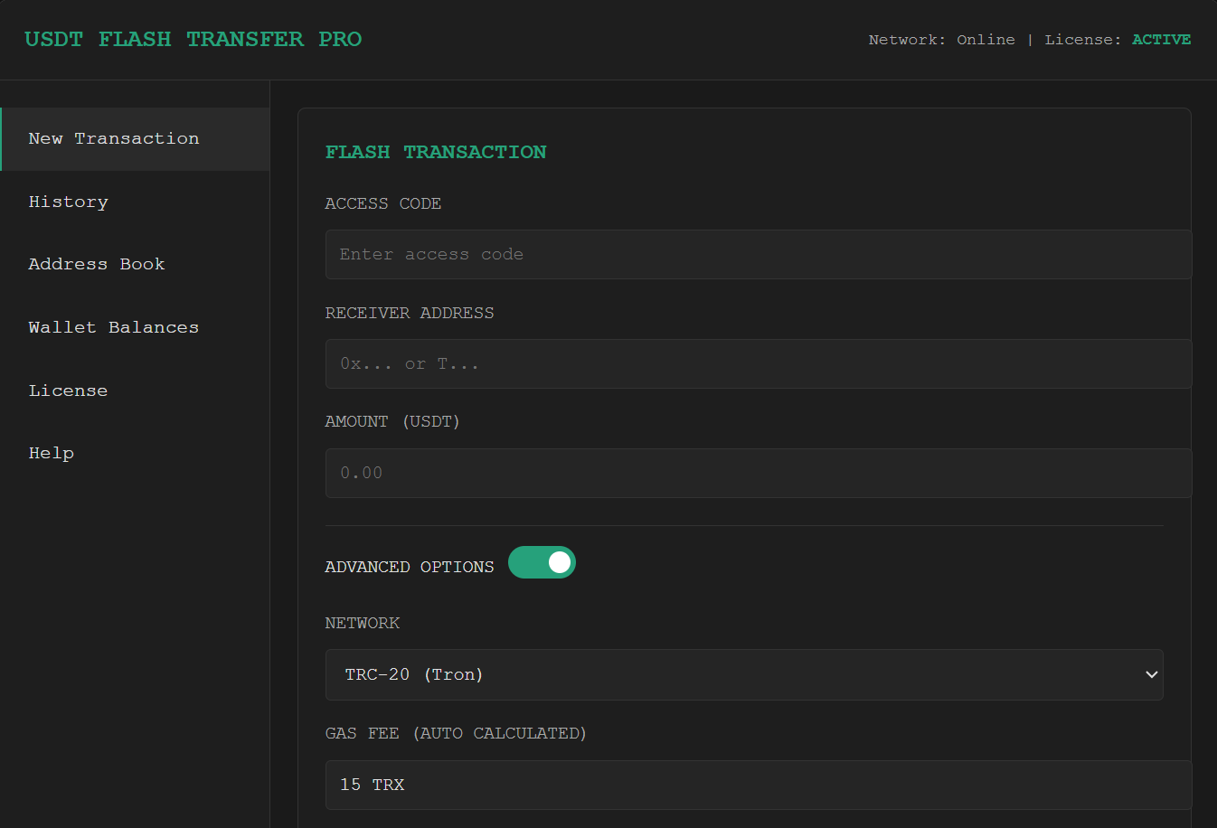Viewport: 1217px width, 828px height.
Task: Open the License page in sidebar
Action: [x=69, y=390]
